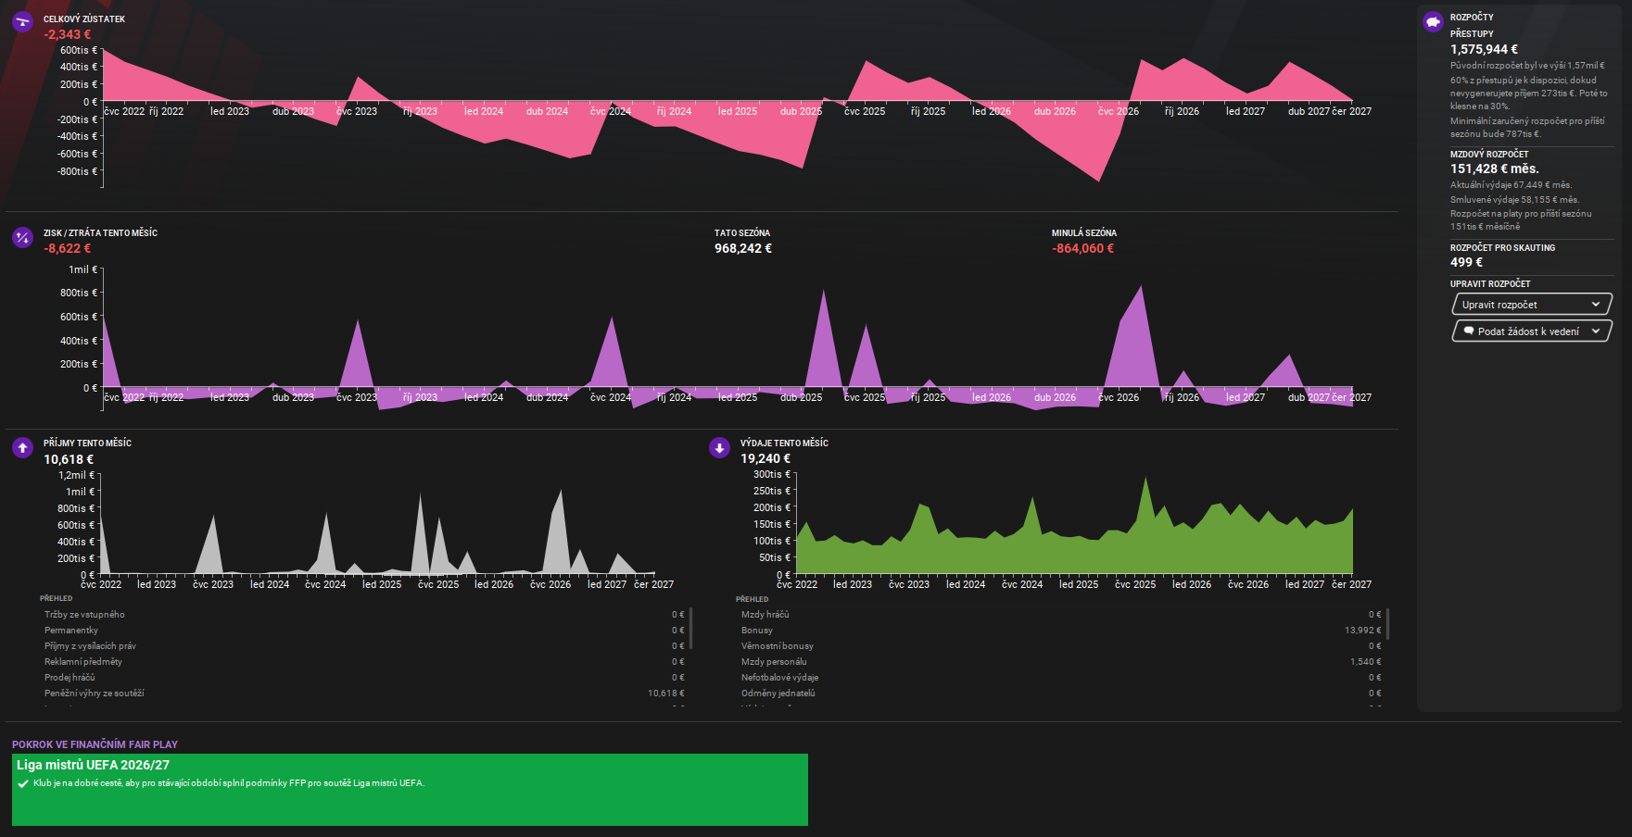Click the CELKOVÝ ZŮSTATEK label

click(84, 19)
